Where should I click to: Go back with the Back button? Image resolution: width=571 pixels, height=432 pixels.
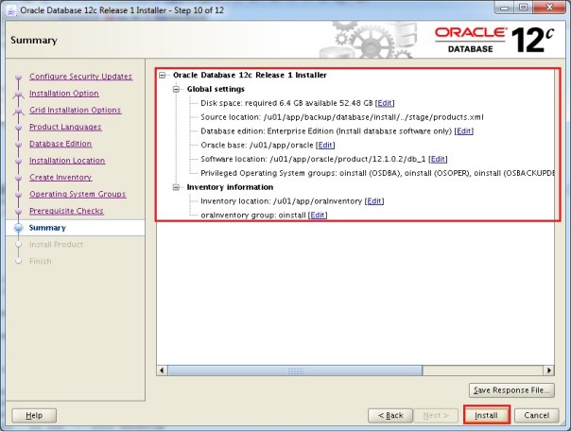click(390, 415)
